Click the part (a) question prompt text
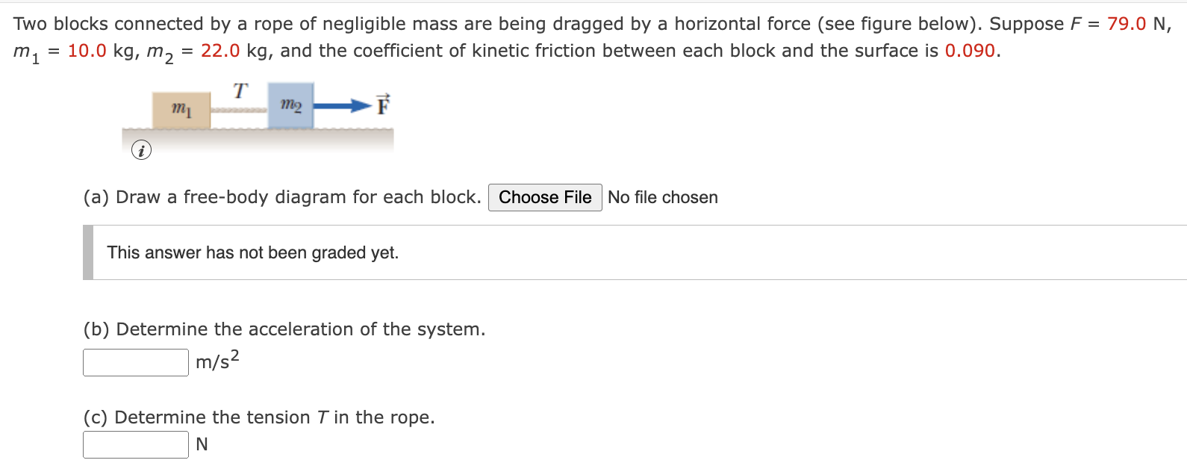 click(x=280, y=196)
